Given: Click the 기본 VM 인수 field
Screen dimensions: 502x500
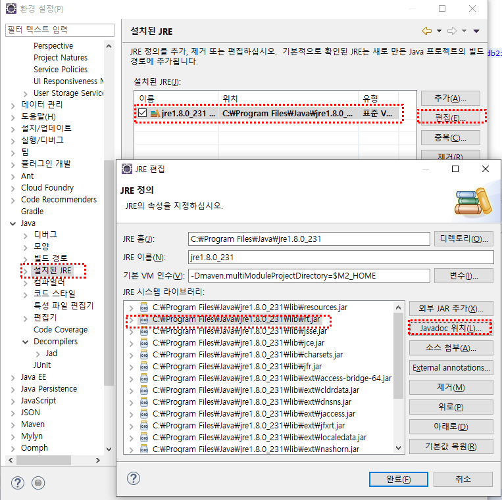Looking at the screenshot, I should pos(309,275).
